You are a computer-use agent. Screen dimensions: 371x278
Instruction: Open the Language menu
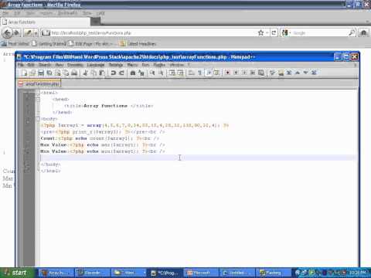96,65
